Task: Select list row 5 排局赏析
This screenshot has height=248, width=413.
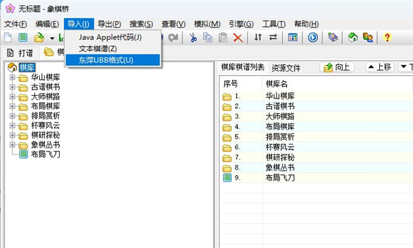Action: (x=317, y=137)
